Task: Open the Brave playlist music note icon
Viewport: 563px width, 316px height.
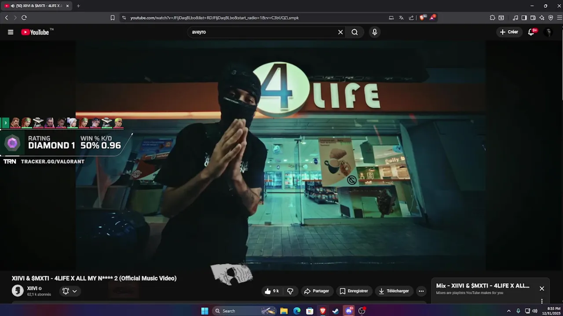Action: click(x=515, y=18)
